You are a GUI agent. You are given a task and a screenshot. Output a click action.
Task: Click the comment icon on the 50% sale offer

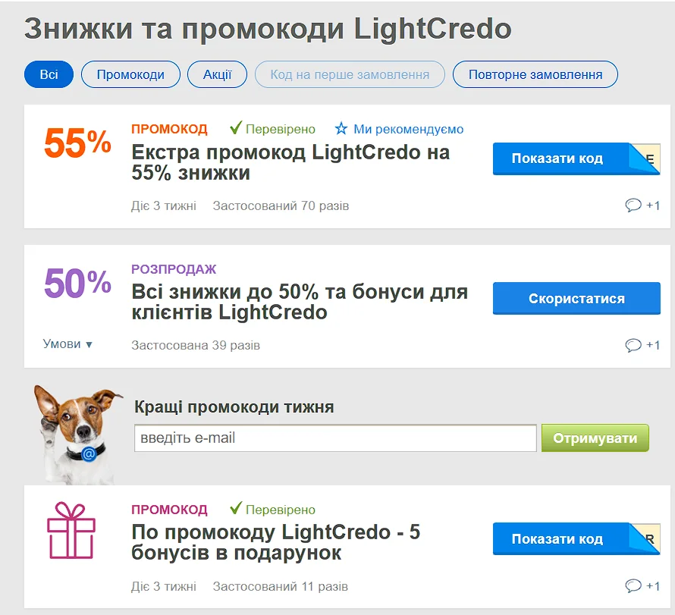[633, 344]
